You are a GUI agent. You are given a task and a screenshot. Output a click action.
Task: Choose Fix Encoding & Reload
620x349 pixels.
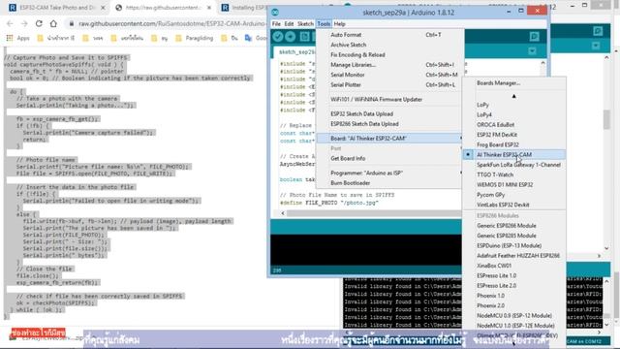[x=389, y=54]
